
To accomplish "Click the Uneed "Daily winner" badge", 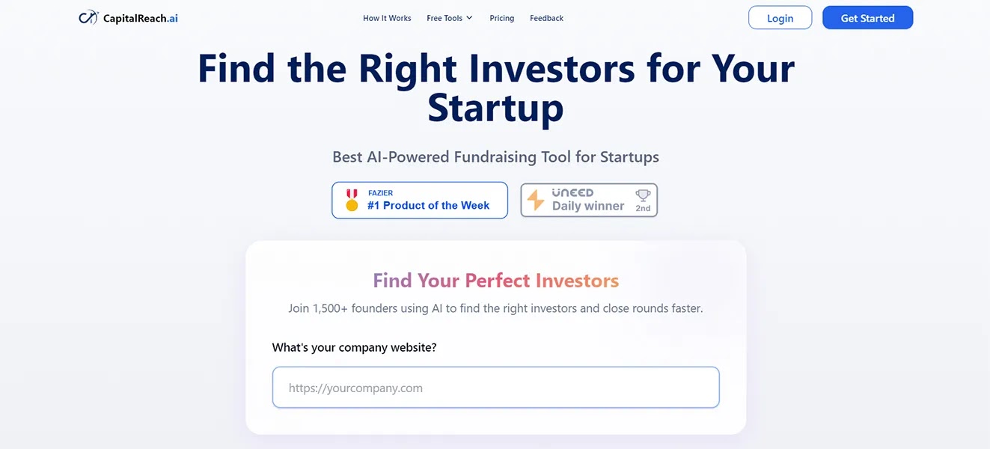I will pos(589,200).
